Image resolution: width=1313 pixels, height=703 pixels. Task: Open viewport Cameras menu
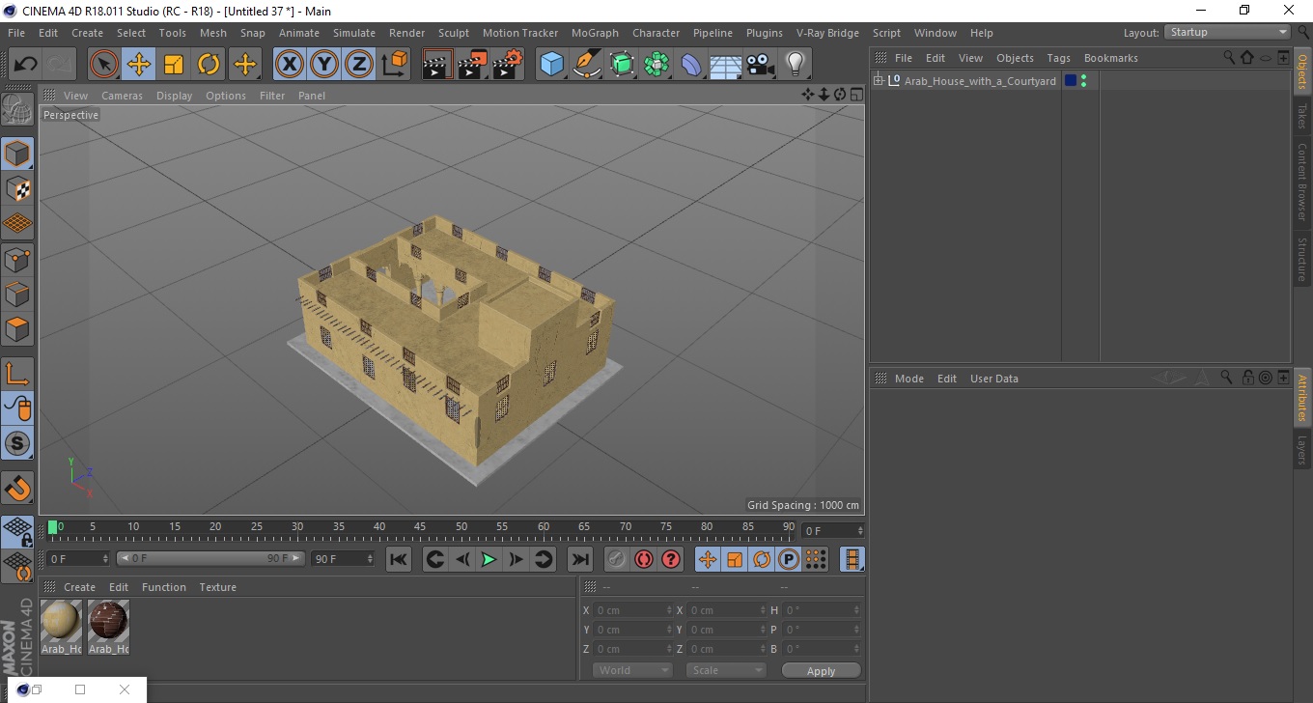[x=122, y=96]
